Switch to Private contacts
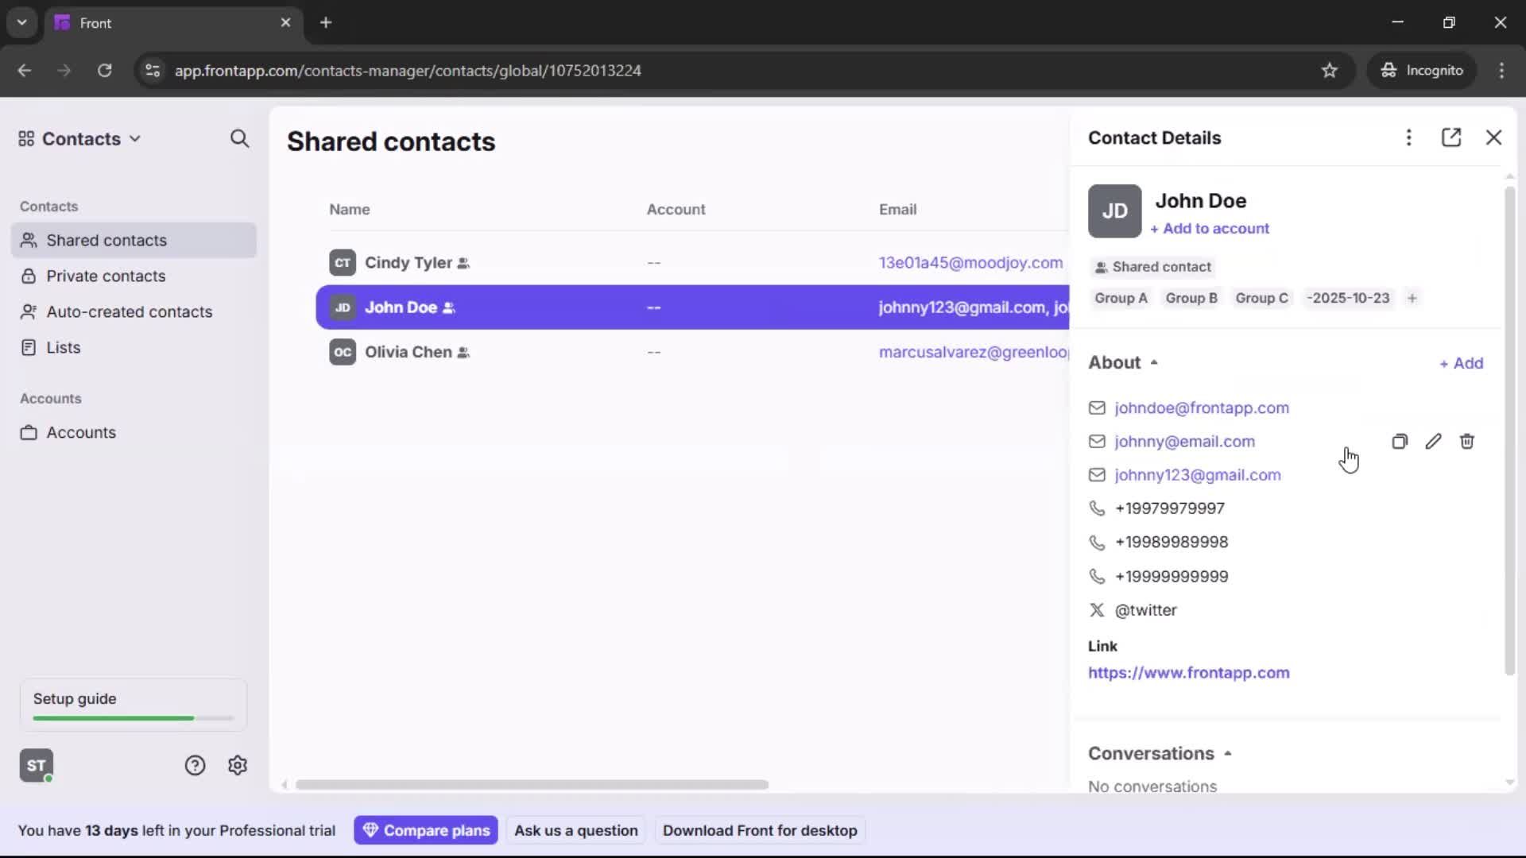This screenshot has height=858, width=1526. 106,276
